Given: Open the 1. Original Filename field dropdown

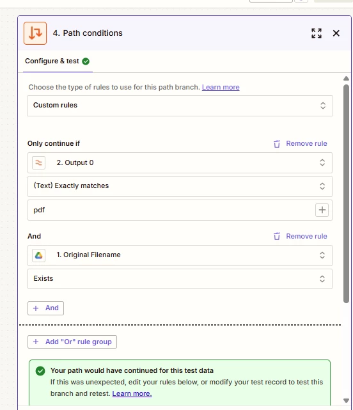Looking at the screenshot, I should pyautogui.click(x=180, y=255).
